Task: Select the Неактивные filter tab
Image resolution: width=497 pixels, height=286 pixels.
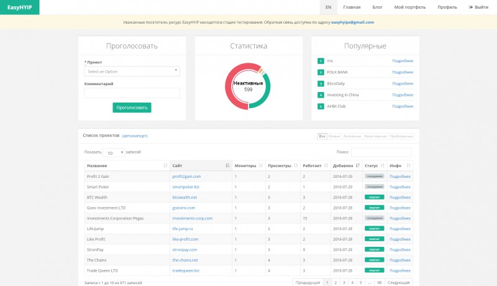Action: pyautogui.click(x=375, y=136)
